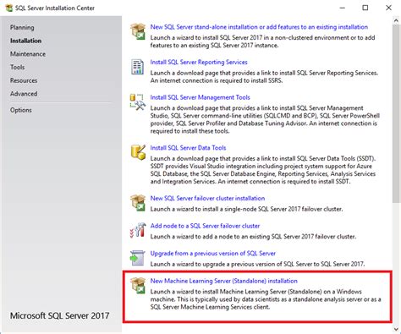
Task: Select Upgrade from a previous version link
Action: (x=213, y=254)
